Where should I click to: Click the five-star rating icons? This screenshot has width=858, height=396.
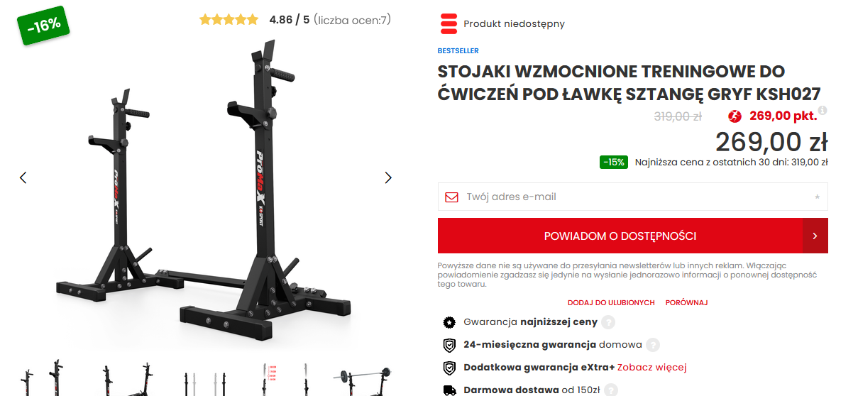[x=229, y=20]
